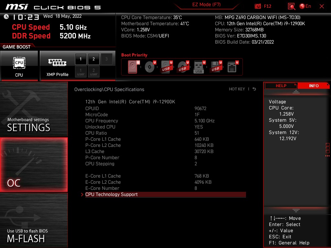Open the BIOS search magnifier icon
The image size is (331, 248).
292,6
